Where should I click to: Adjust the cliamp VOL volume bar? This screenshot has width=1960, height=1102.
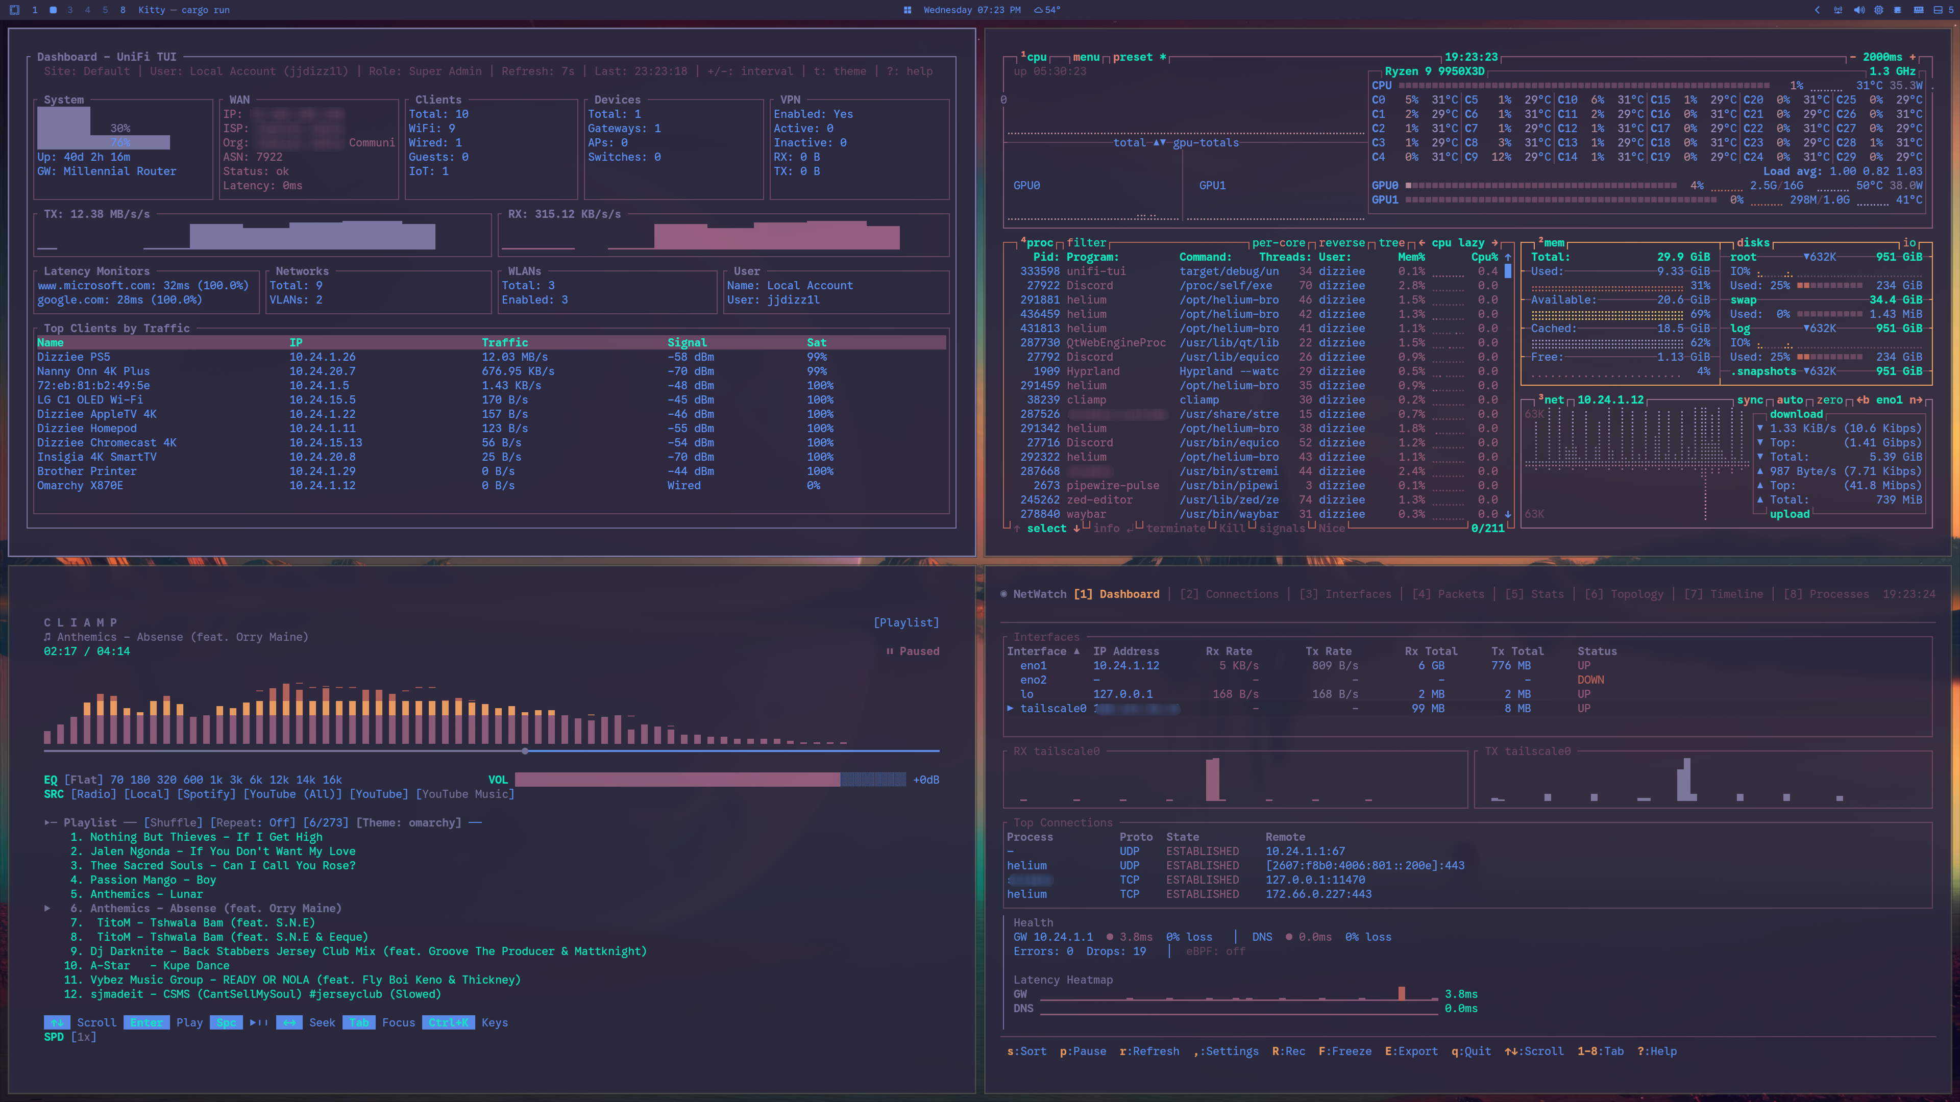coord(710,780)
